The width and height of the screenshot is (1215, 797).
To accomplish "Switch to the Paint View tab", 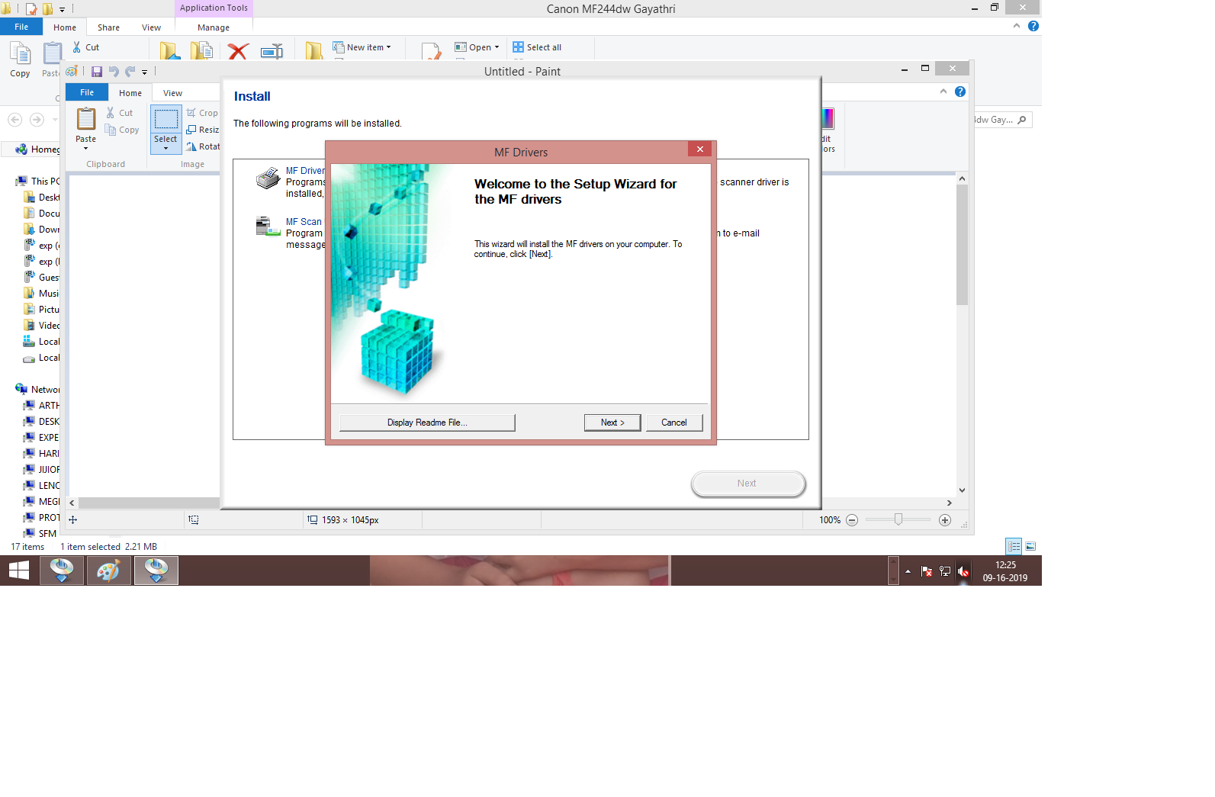I will tap(172, 93).
